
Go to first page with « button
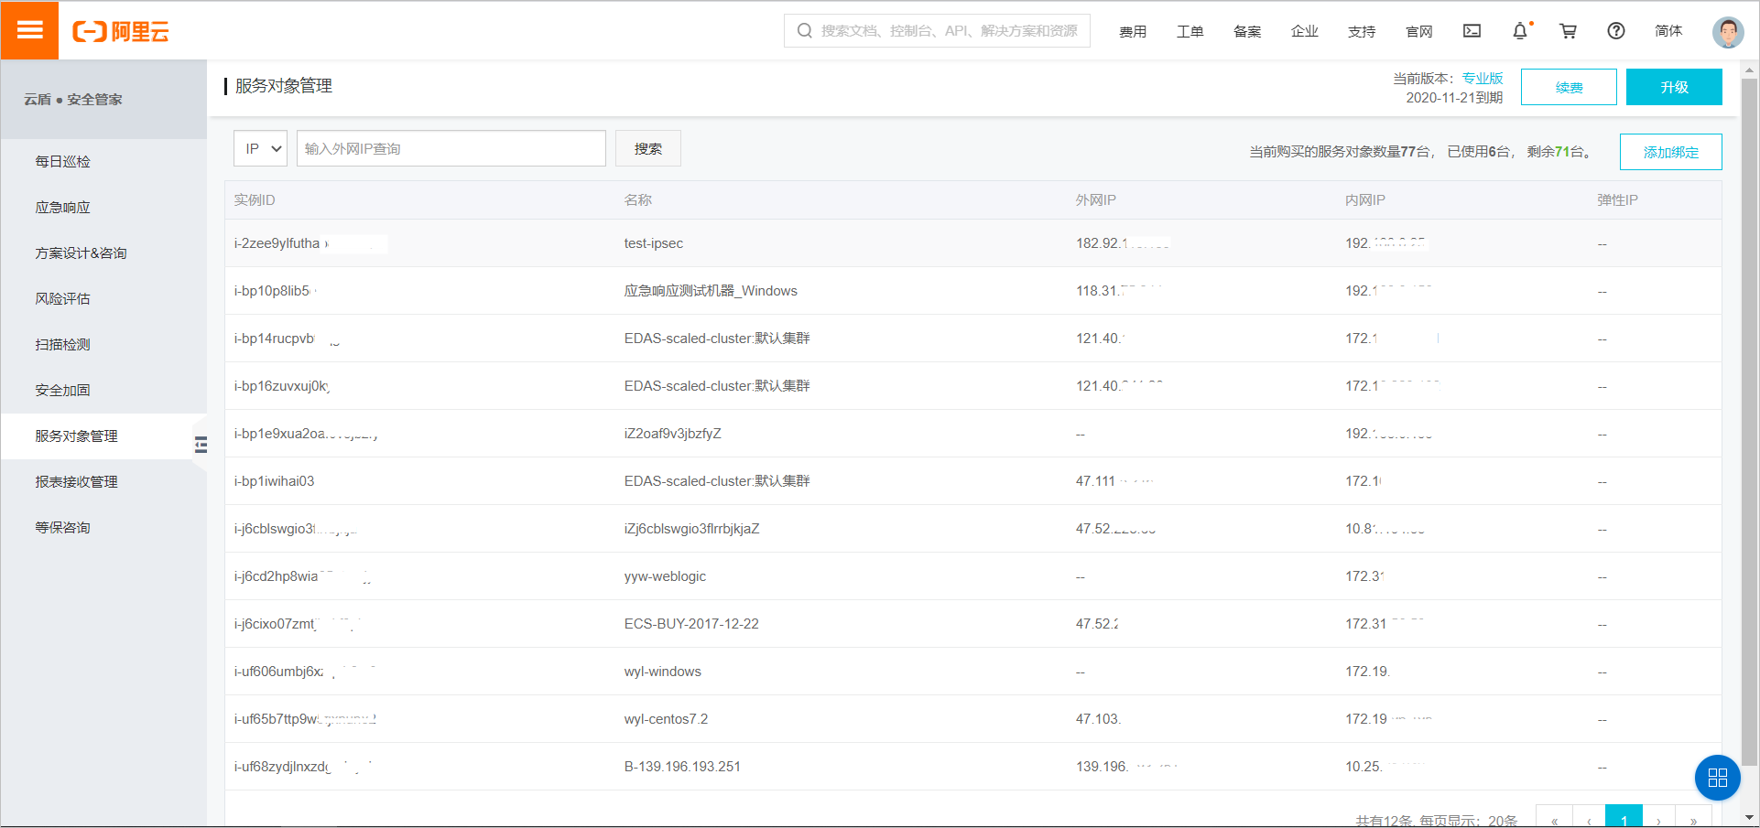(x=1554, y=818)
